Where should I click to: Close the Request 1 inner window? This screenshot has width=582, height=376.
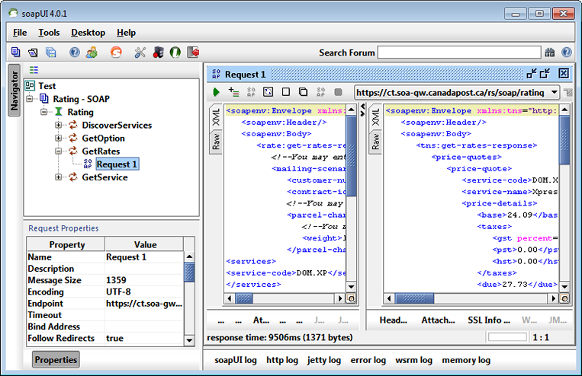[x=564, y=73]
